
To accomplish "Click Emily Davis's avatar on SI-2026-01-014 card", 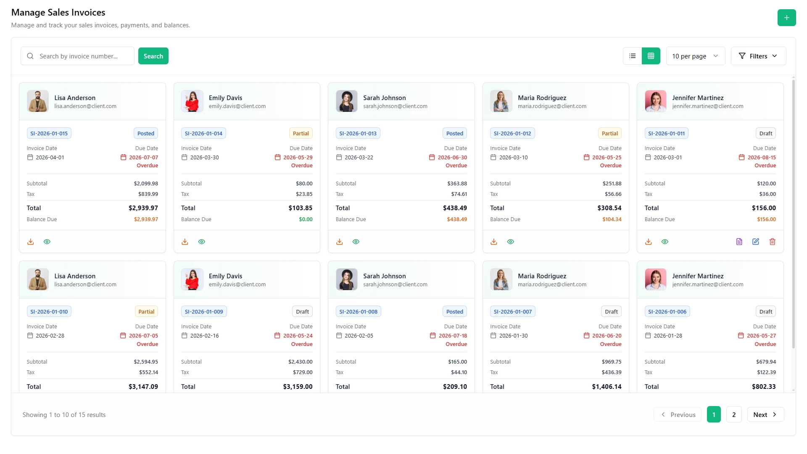I will click(192, 101).
